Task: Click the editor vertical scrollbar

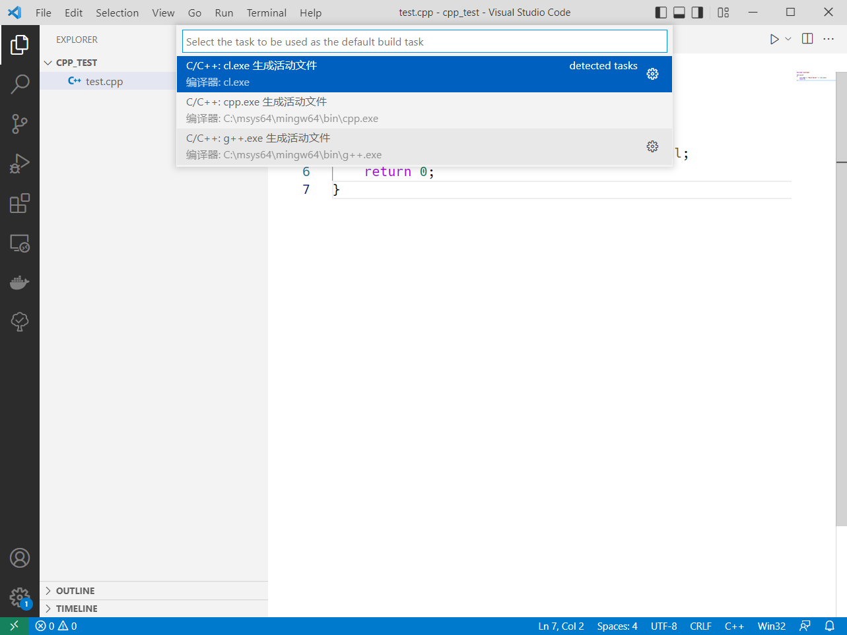Action: coord(841,299)
